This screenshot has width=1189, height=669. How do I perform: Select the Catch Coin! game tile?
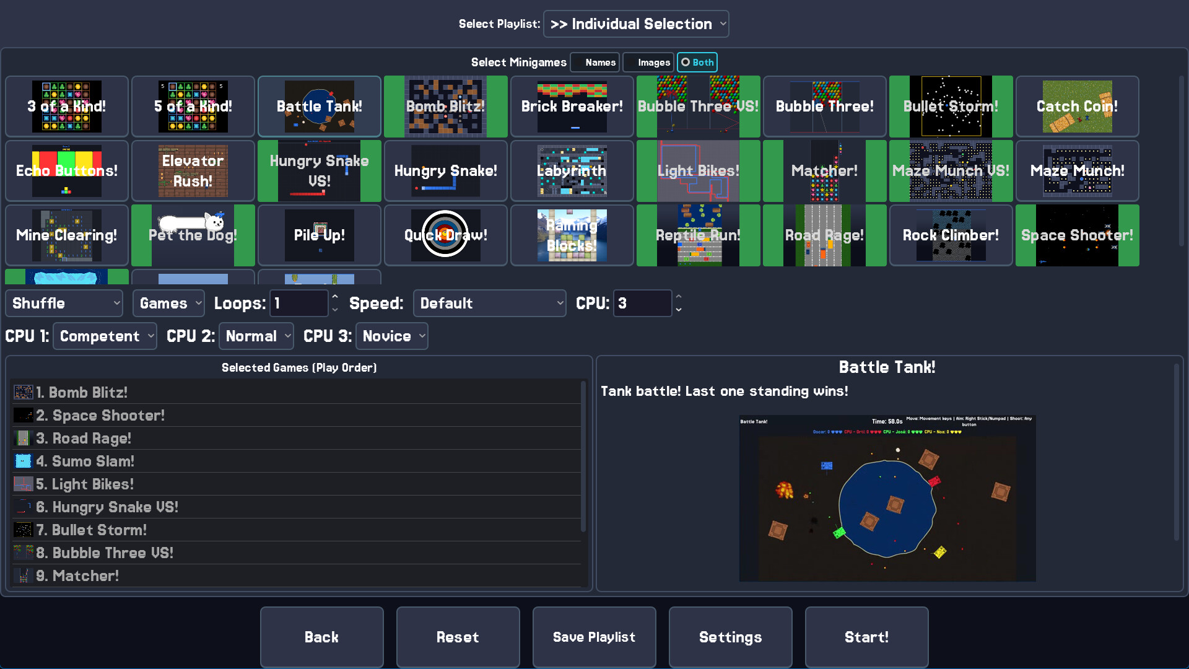(x=1077, y=106)
